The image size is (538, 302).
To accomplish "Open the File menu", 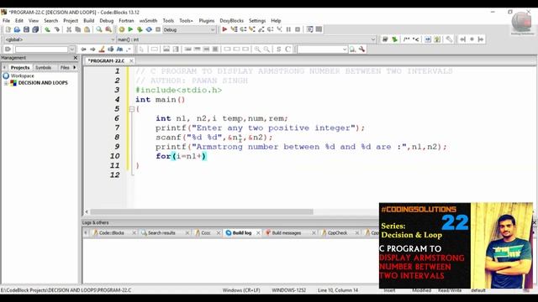I will pyautogui.click(x=6, y=20).
